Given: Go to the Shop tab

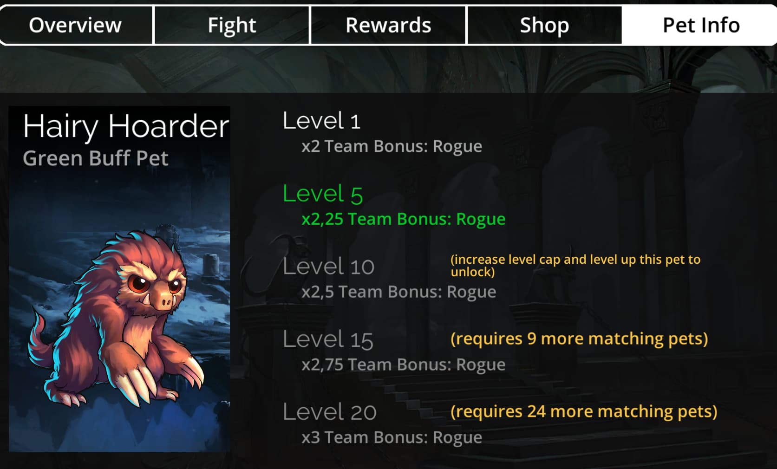Looking at the screenshot, I should click(x=544, y=25).
